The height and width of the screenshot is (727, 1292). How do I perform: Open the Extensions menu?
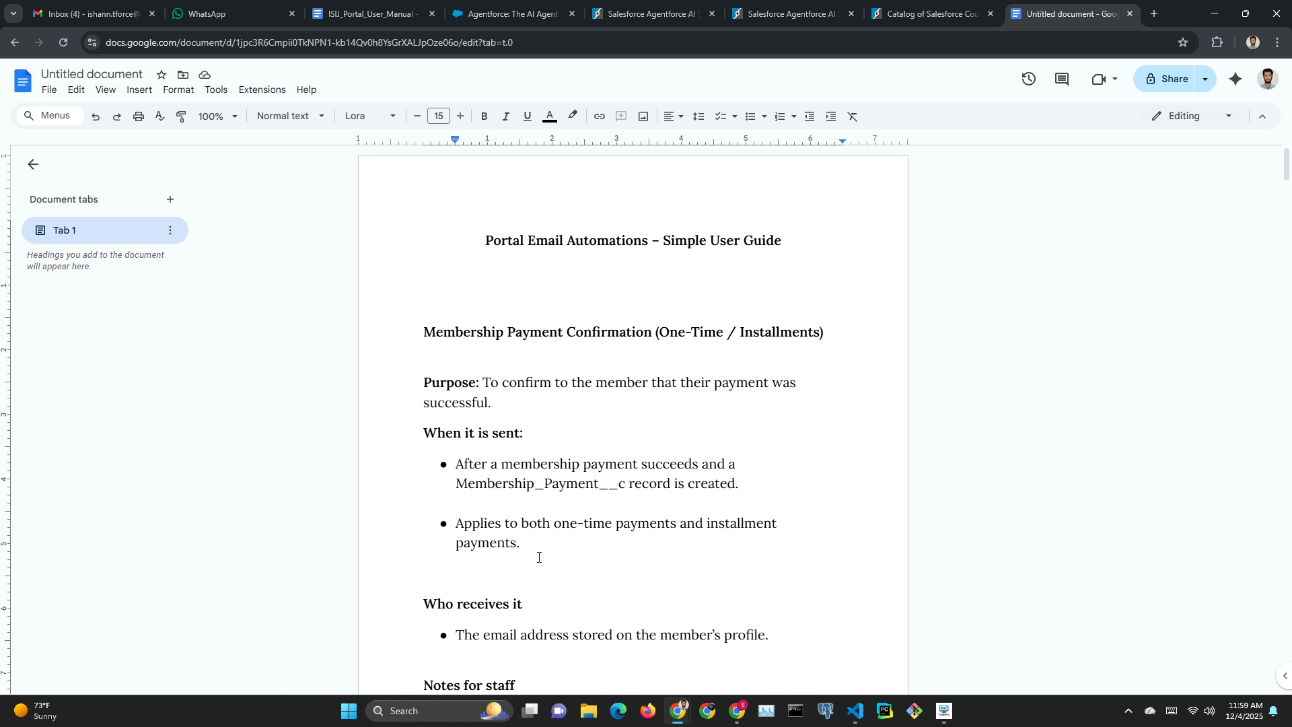(x=262, y=90)
